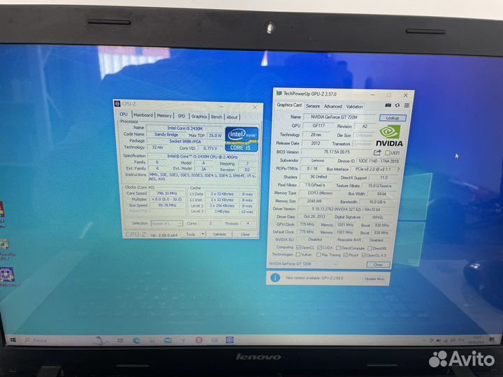Click the Core Speed value 798.10 MHz
Screen dimensions: 503x377
point(167,193)
